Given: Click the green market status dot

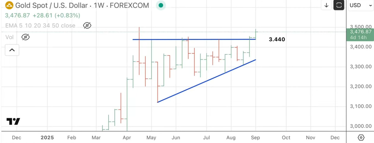Looking at the screenshot, I should (x=161, y=5).
